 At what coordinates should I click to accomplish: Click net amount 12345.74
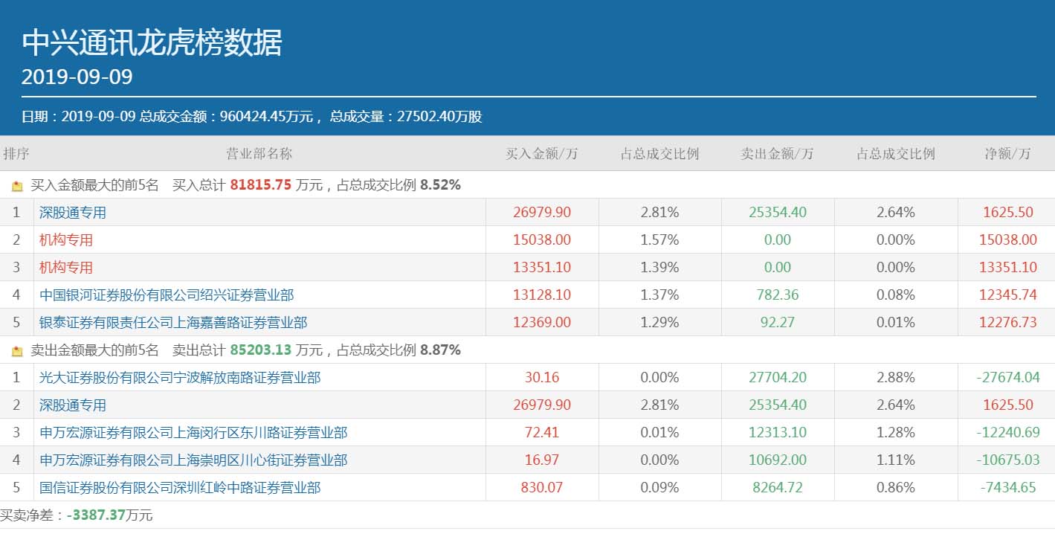[x=1008, y=295]
